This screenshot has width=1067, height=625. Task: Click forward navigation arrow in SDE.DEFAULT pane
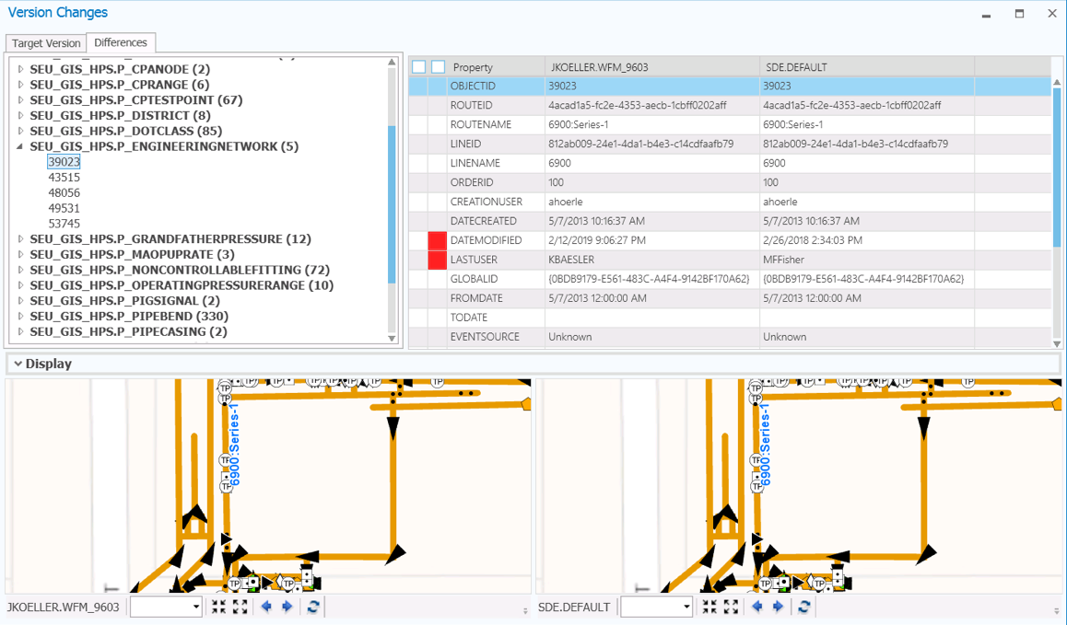pyautogui.click(x=778, y=607)
